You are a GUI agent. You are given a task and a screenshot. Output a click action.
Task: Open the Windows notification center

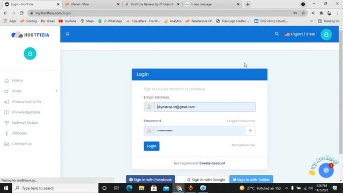tap(334, 188)
